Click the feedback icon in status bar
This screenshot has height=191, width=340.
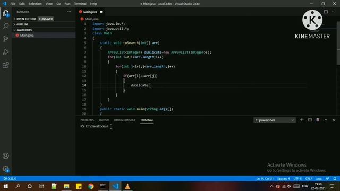tap(327, 179)
